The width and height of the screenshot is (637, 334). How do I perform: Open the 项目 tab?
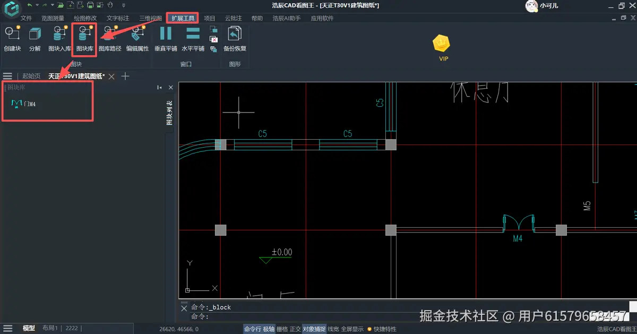pos(210,18)
